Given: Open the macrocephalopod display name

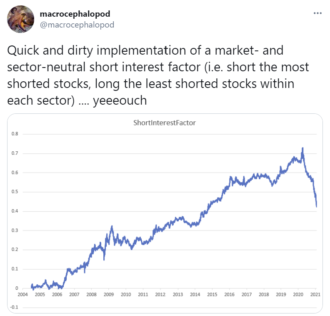Looking at the screenshot, I should click(x=75, y=14).
